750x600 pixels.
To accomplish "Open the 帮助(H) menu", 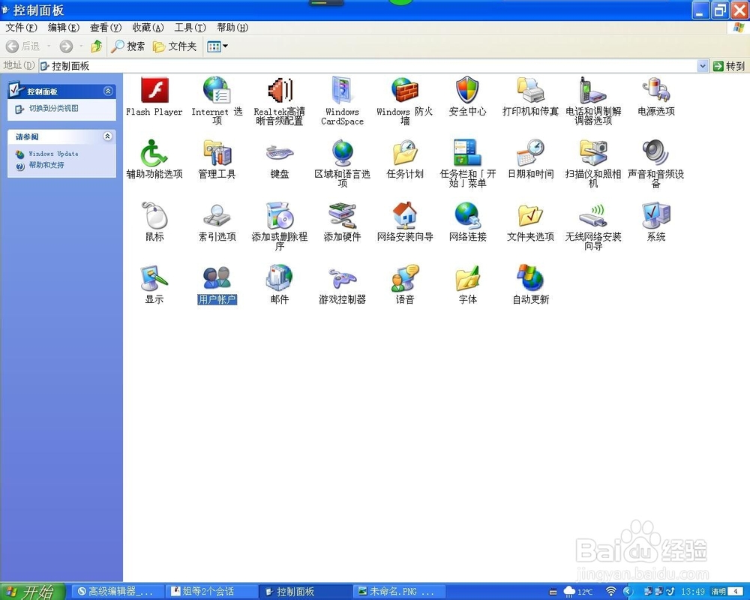I will click(232, 28).
